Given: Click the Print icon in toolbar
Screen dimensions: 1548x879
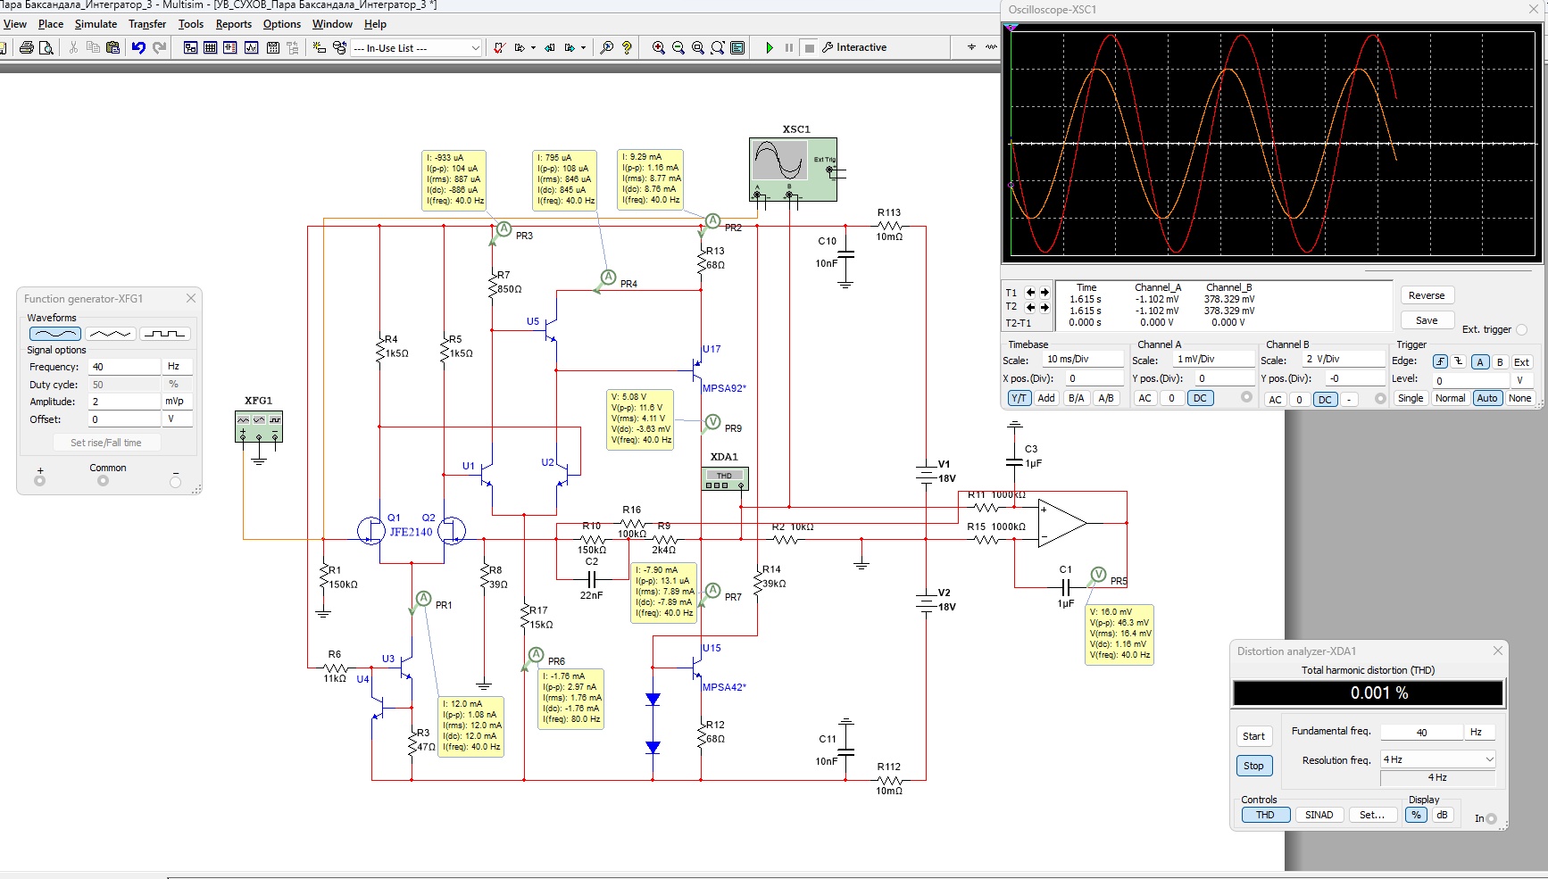Looking at the screenshot, I should point(27,48).
